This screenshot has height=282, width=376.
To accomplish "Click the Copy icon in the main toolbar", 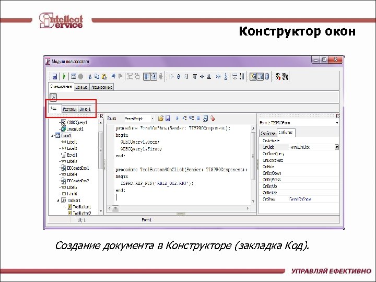I will pyautogui.click(x=97, y=76).
